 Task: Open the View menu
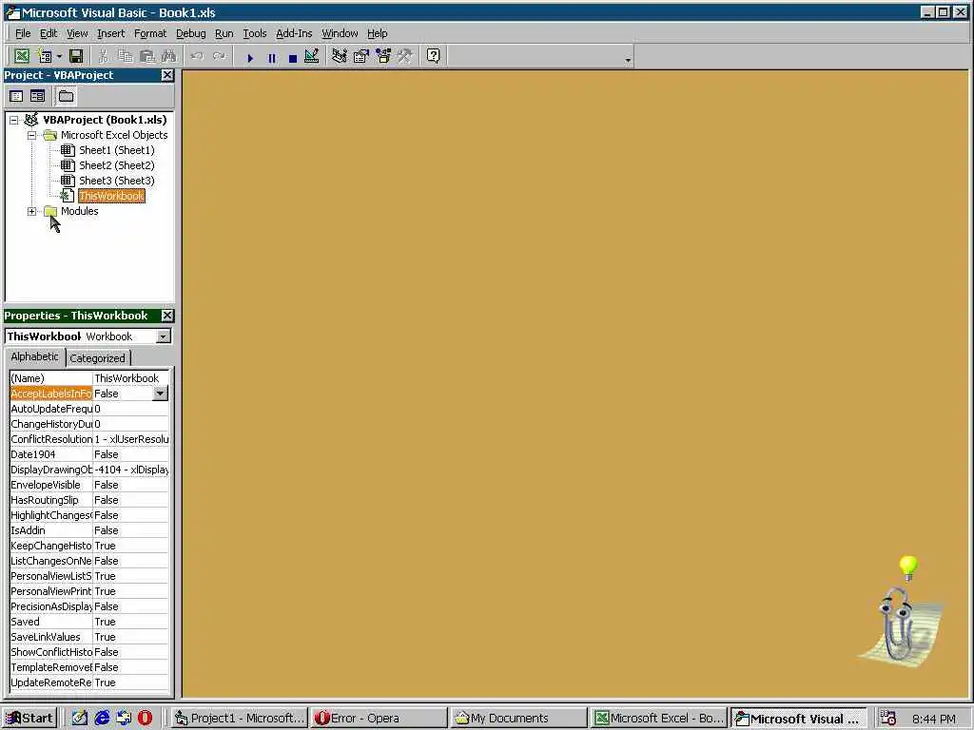77,33
